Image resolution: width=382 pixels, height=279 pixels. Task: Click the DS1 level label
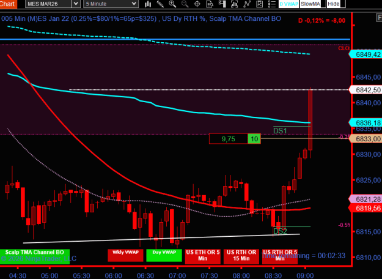280,131
